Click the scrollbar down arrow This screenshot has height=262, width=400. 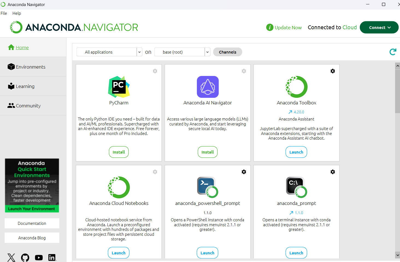(398, 255)
